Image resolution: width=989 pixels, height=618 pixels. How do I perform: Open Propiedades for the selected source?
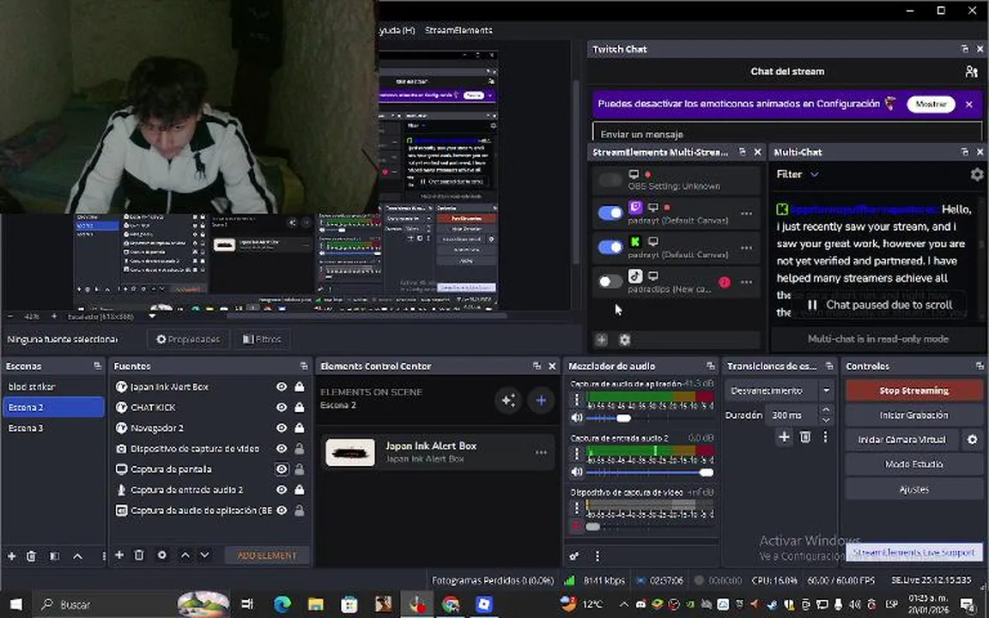pyautogui.click(x=188, y=339)
